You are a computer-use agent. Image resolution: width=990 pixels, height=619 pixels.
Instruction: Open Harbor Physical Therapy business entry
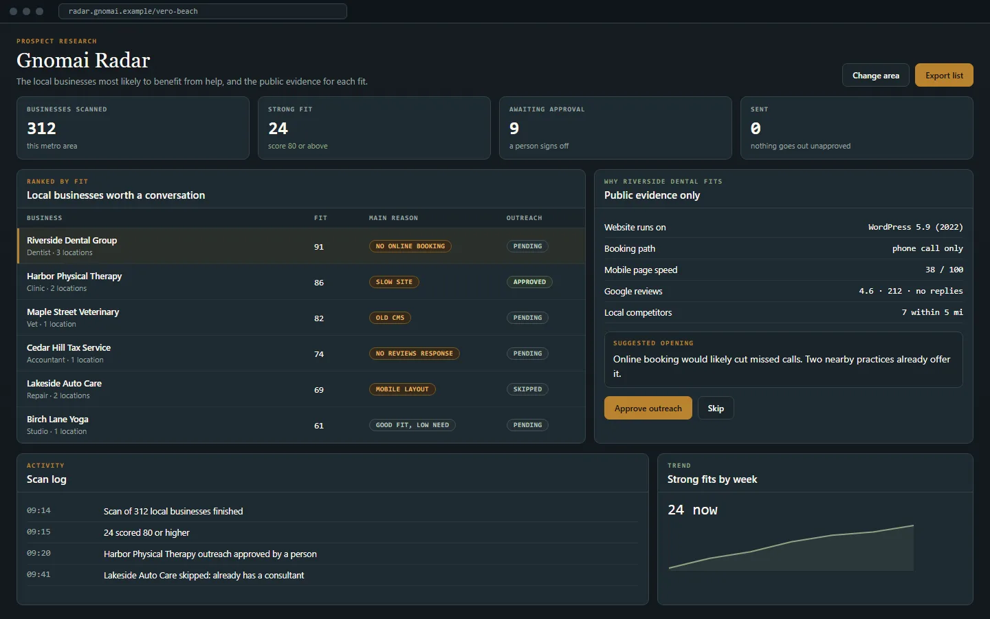click(x=301, y=282)
